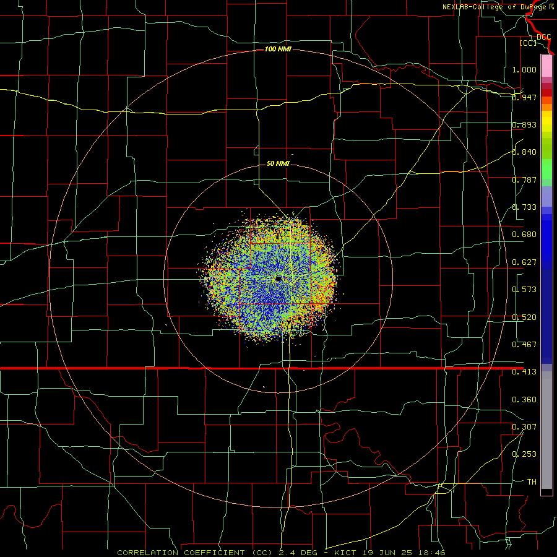
Task: Click the 0.947 legend value
Action: point(524,97)
